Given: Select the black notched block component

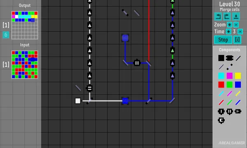Looking at the screenshot, I should (x=230, y=58).
